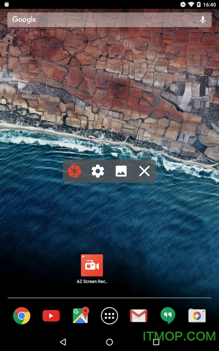This screenshot has height=351, width=219.
Task: Tap the Wi-Fi status icon
Action: pyautogui.click(x=191, y=5)
